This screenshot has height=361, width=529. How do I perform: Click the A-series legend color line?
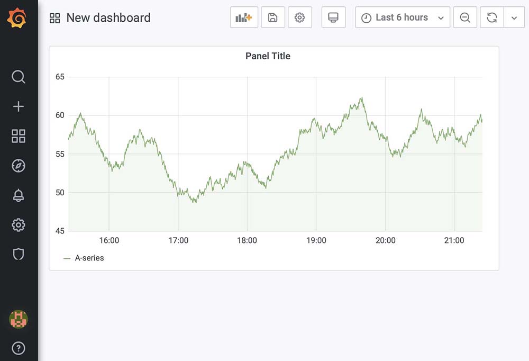click(x=67, y=259)
